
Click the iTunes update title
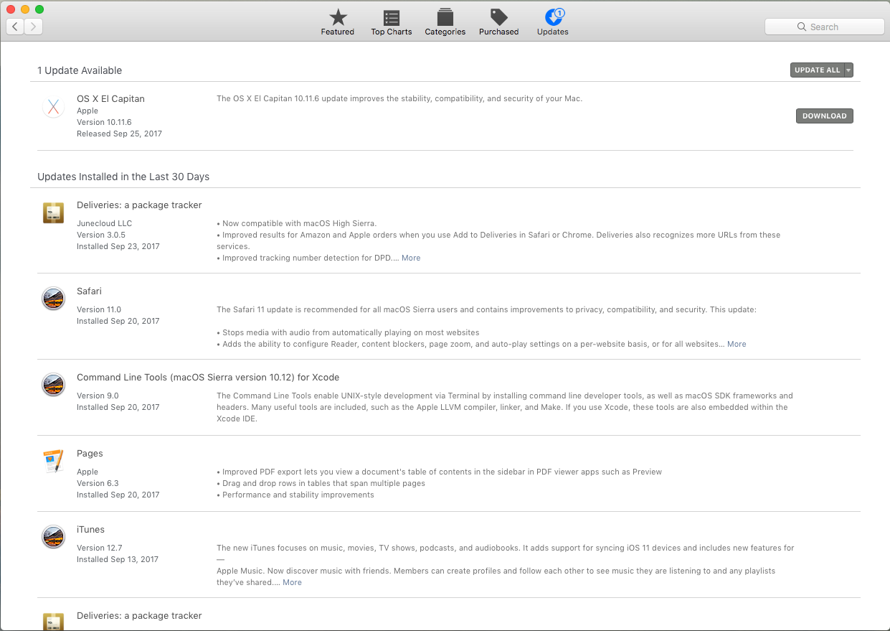pos(90,530)
